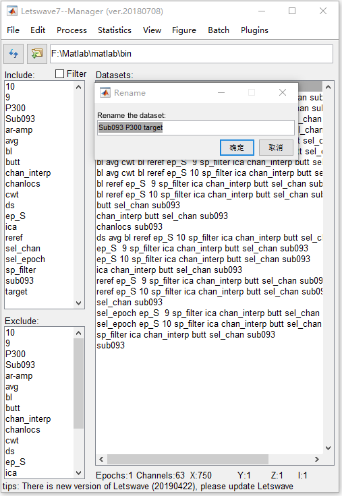Select 'chan_interp' in Include list
342x496 pixels.
(x=28, y=173)
